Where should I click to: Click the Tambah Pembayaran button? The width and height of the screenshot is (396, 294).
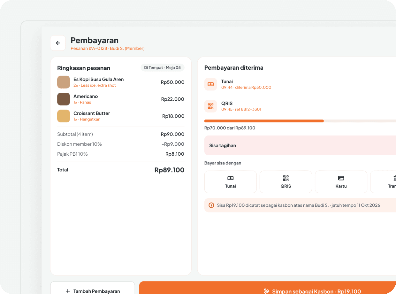click(93, 288)
